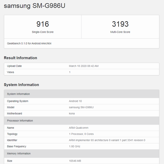Viewport: 164px width, 164px height.
Task: Click the Motherboard row label
Action: pyautogui.click(x=14, y=114)
